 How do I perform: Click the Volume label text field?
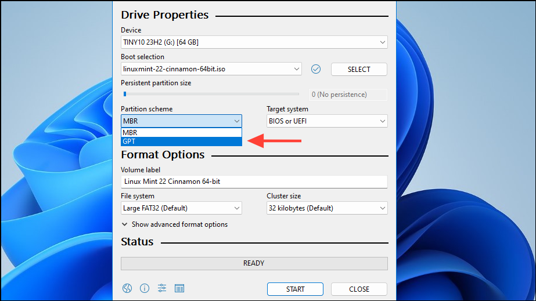coord(254,182)
